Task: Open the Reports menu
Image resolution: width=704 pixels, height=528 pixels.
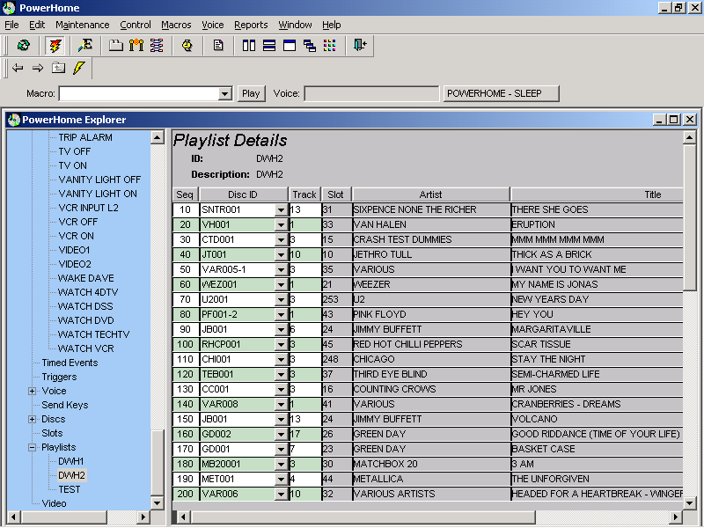Action: click(251, 25)
